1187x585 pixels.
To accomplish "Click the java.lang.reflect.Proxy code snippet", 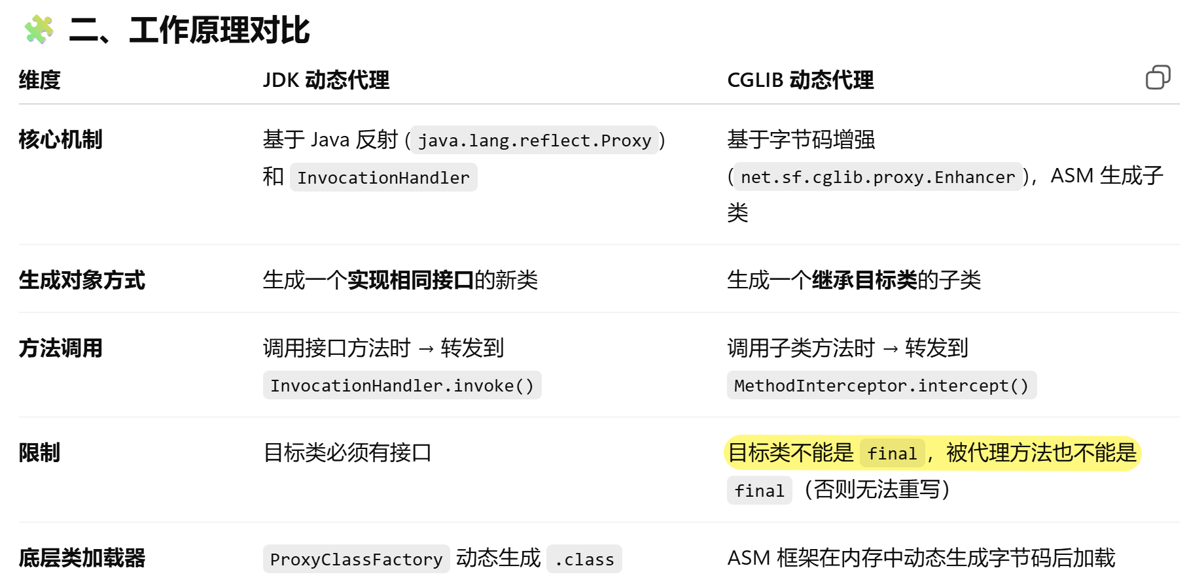I will point(535,141).
